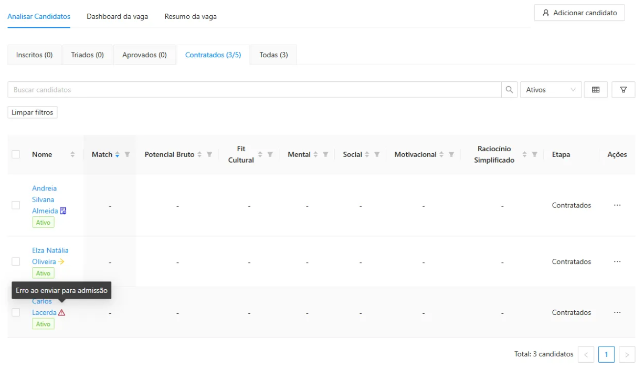Screen dimensions: 644x369
Task: Filter the Motivacional column
Action: tap(451, 154)
